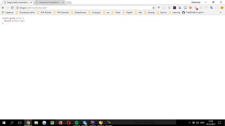Open the orange exclamation Chrome menu icon
The width and height of the screenshot is (225, 126).
[x=222, y=8]
